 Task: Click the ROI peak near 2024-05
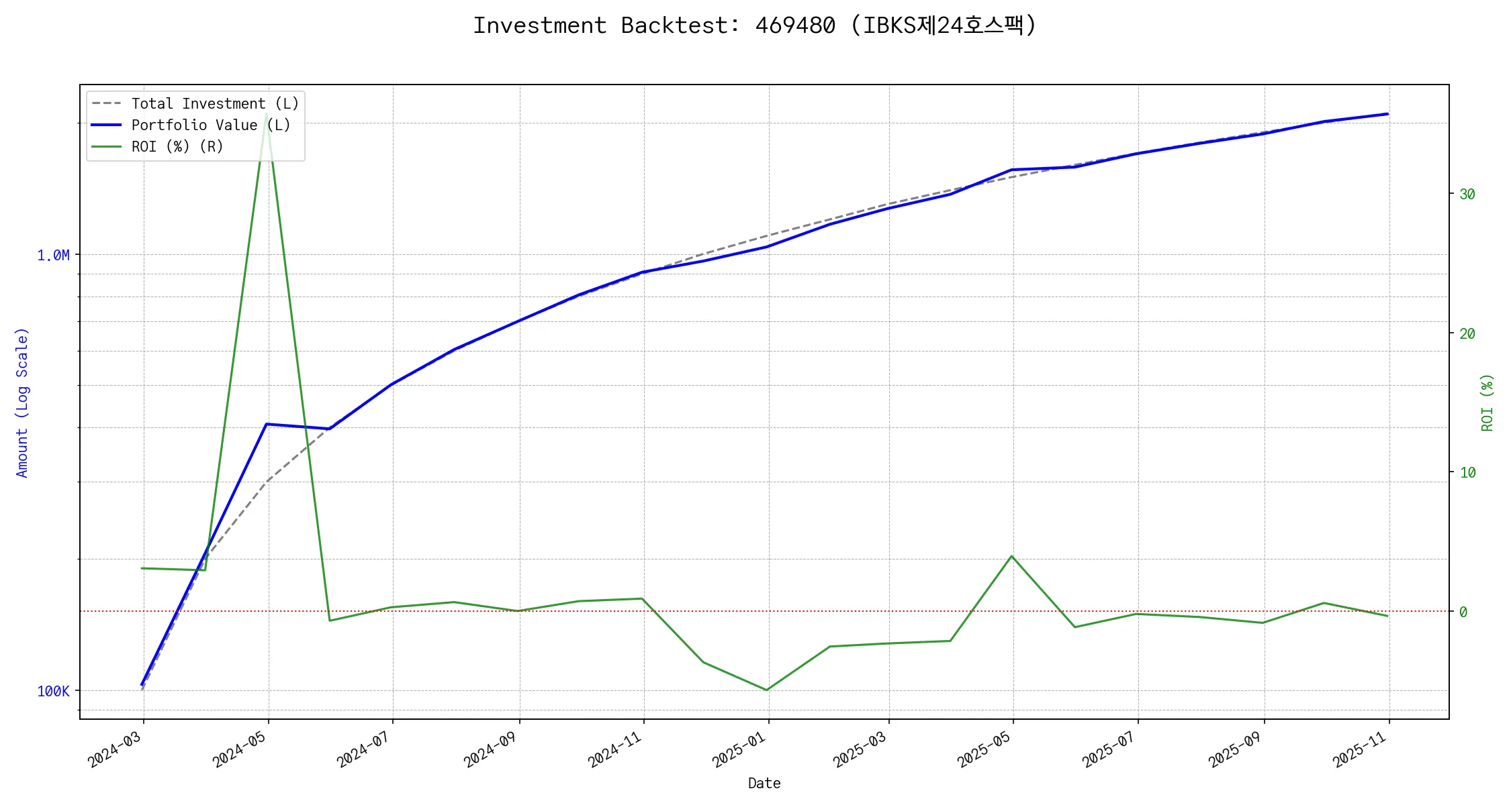point(267,114)
